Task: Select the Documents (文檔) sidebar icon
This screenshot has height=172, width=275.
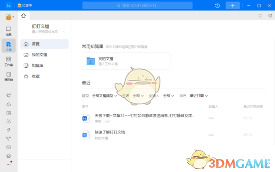Action: click(x=8, y=46)
